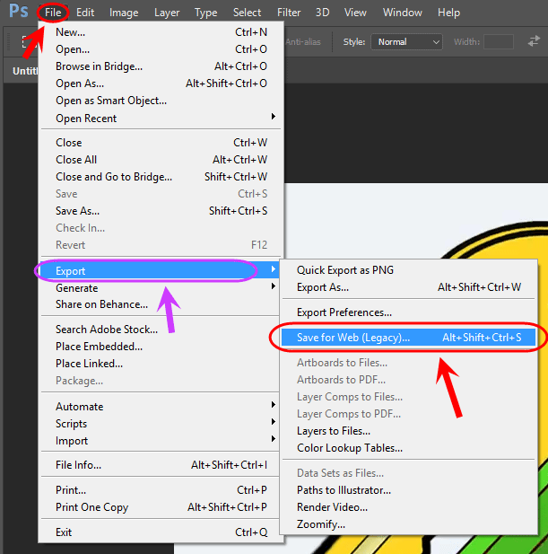Expand the Scripts submenu
The width and height of the screenshot is (548, 554).
tap(161, 424)
